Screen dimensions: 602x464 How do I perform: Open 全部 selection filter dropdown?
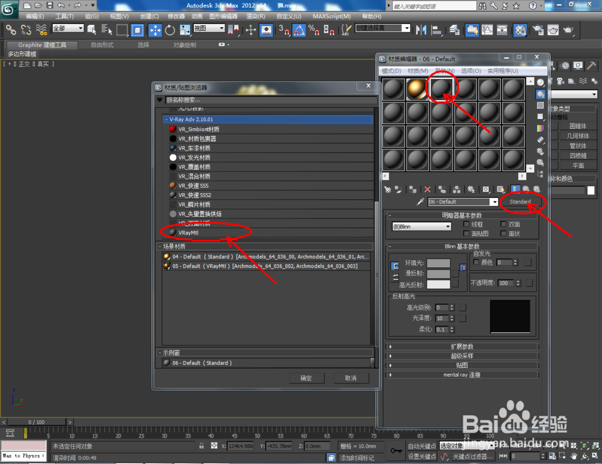[68, 28]
